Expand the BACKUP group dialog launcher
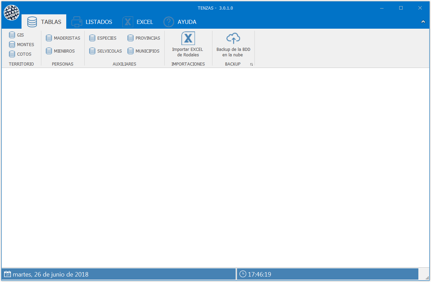This screenshot has height=282, width=431. click(x=251, y=64)
